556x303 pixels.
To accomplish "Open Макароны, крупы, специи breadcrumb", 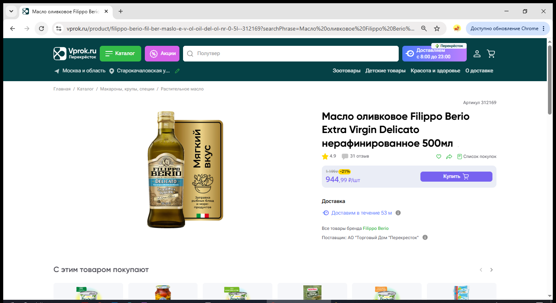I will pyautogui.click(x=127, y=89).
